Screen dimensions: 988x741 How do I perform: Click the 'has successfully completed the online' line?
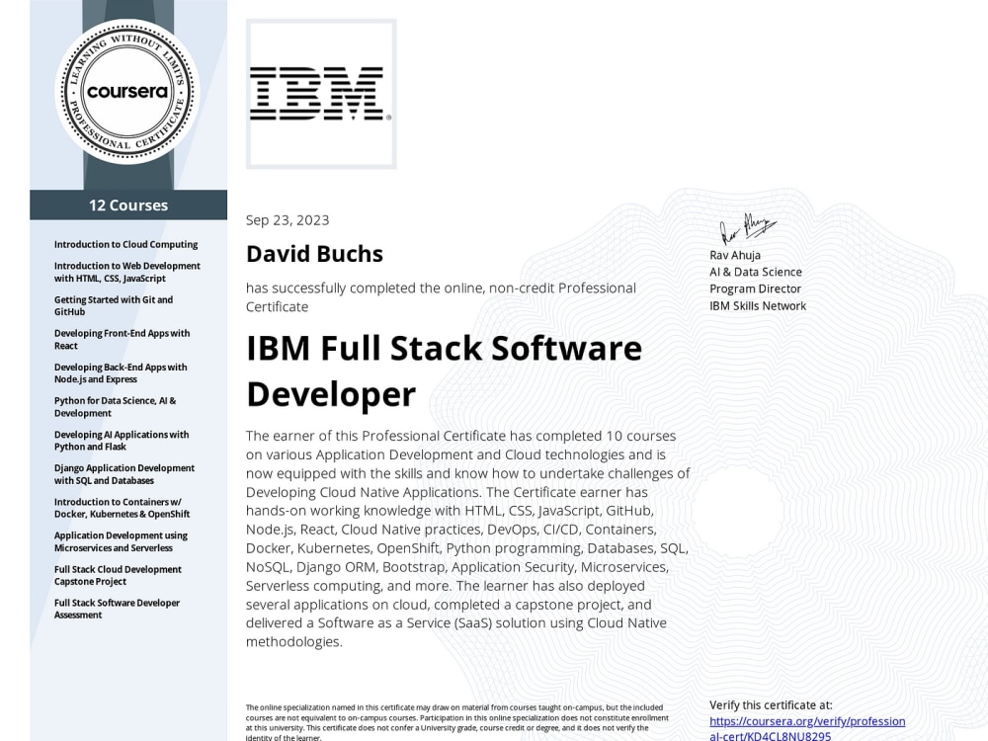click(441, 297)
